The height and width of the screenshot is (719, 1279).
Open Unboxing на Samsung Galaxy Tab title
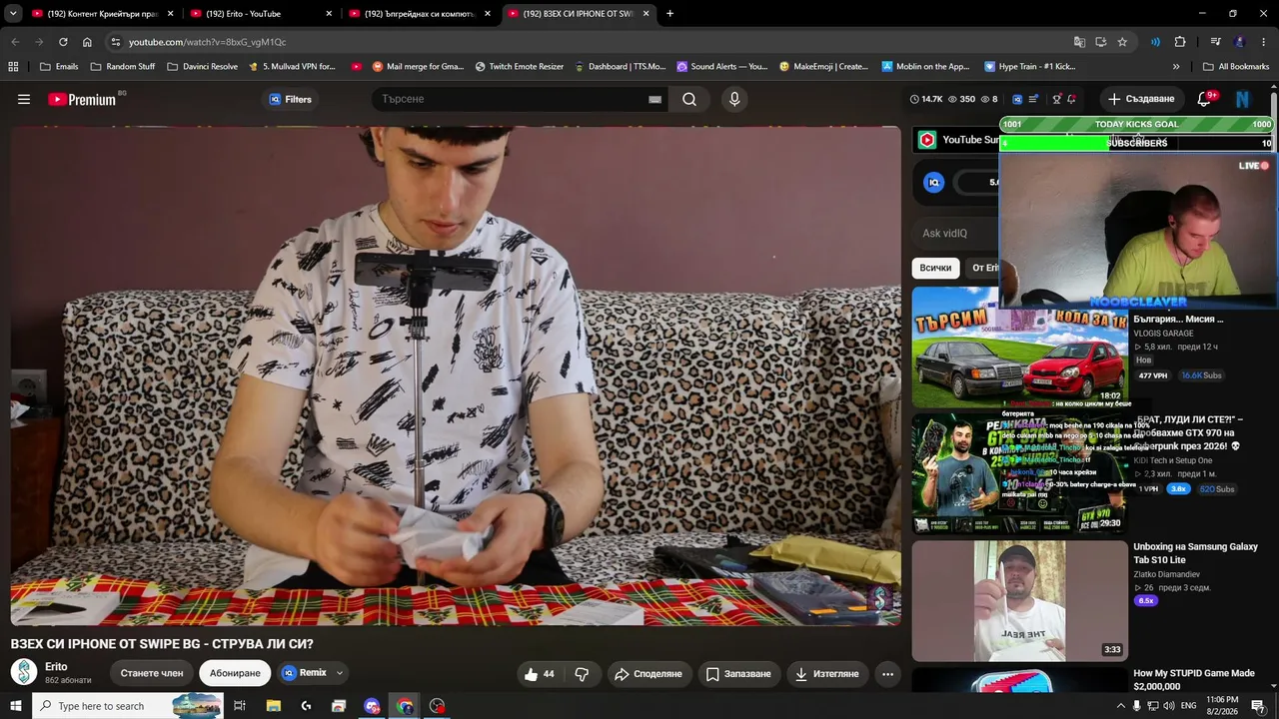(1195, 553)
